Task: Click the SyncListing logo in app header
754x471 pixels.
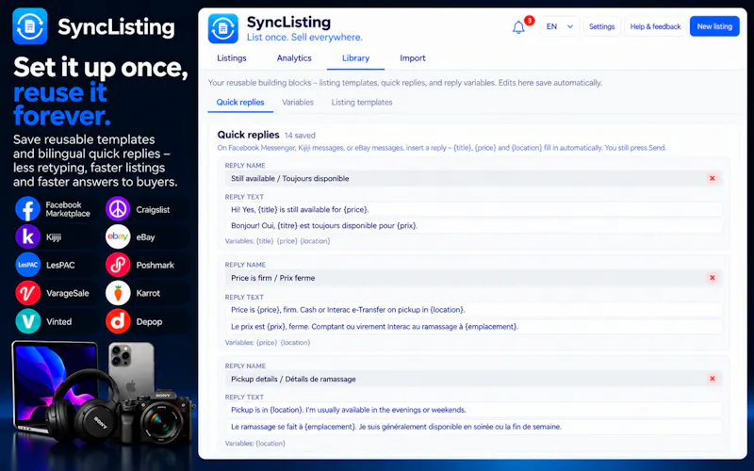Action: point(223,28)
